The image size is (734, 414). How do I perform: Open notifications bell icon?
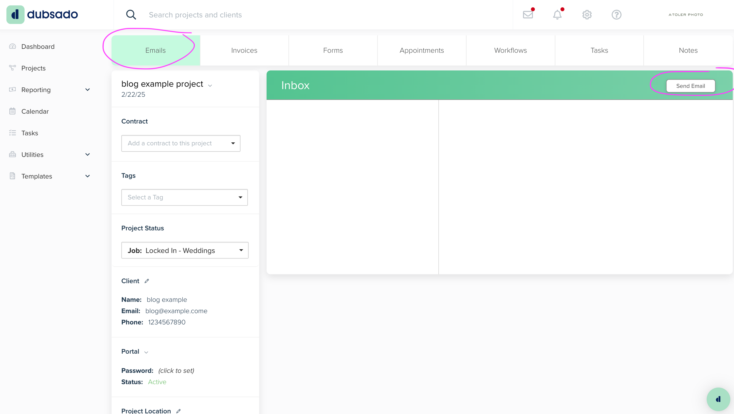click(557, 15)
